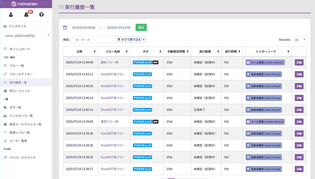Click MSP tag in 13:39:09 row
Image resolution: width=315 pixels, height=179 pixels.
[x=155, y=121]
